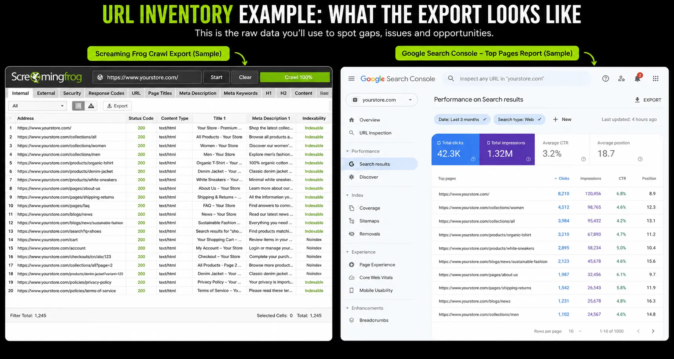Open Search Console help icon
The image size is (674, 359).
[606, 78]
